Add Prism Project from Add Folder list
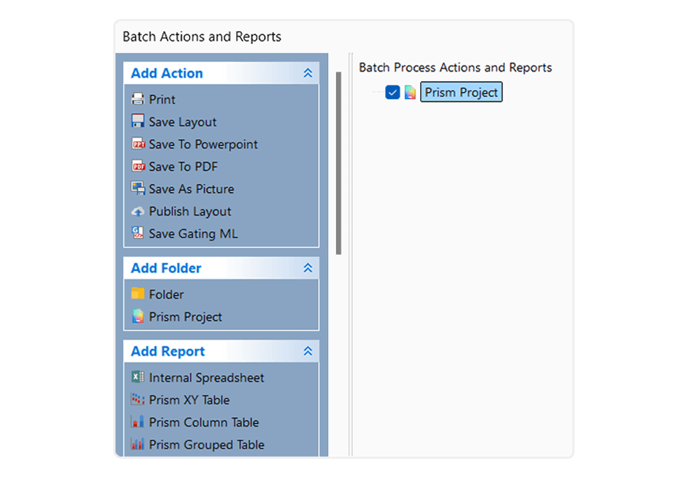 [185, 317]
